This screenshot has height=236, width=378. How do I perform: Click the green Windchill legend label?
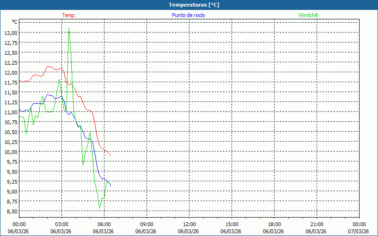click(309, 15)
